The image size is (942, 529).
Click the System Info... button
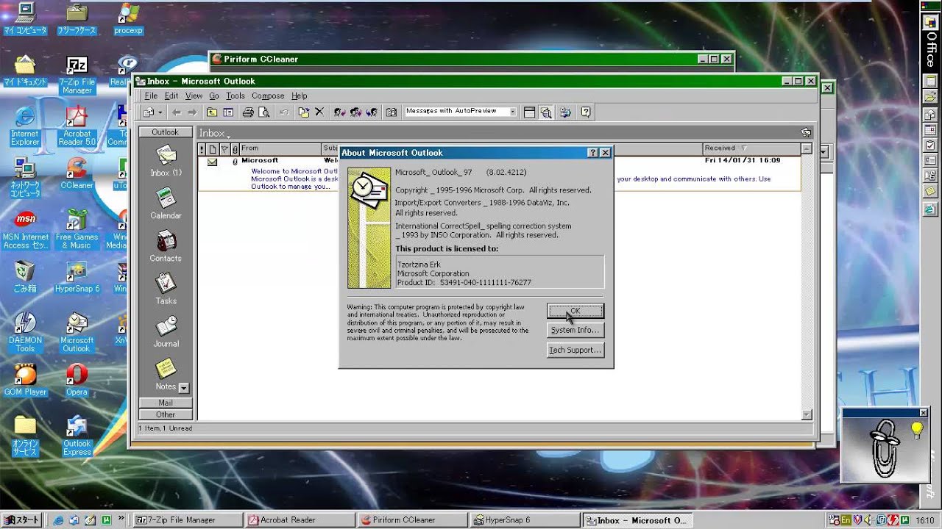(x=576, y=330)
